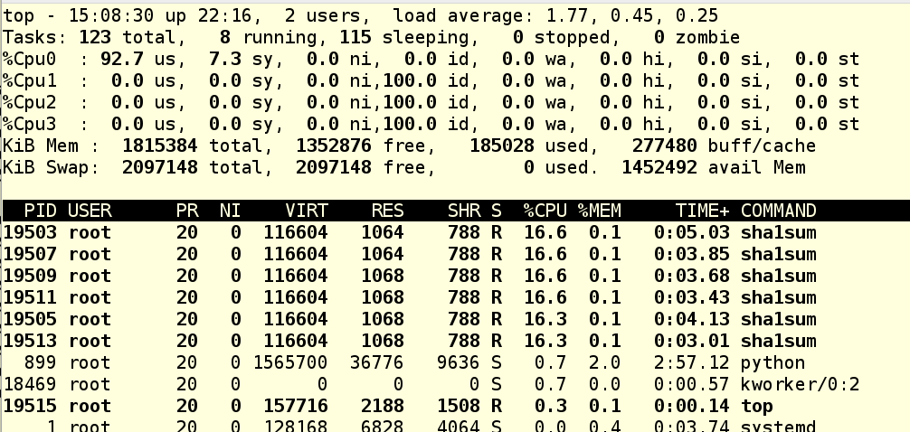910x432 pixels.
Task: Click avail Mem value 1452492
Action: tap(659, 167)
